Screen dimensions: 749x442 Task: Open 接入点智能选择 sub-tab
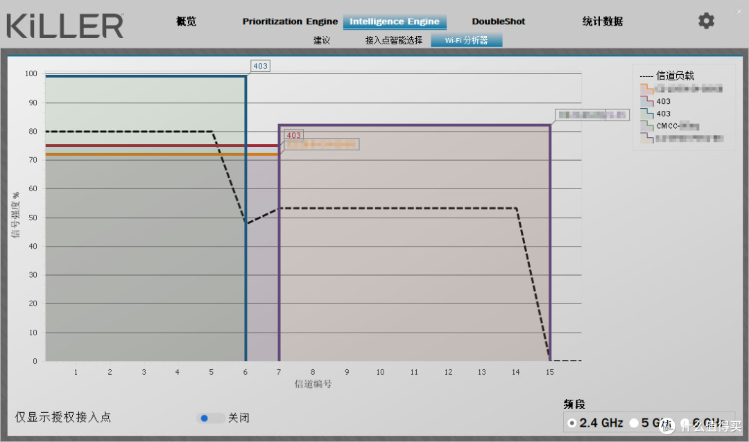point(394,41)
